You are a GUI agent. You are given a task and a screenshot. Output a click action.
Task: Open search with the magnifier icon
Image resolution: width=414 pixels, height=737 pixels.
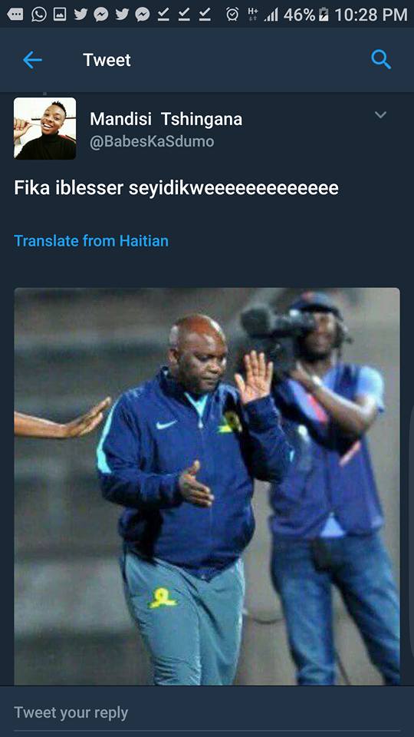381,60
